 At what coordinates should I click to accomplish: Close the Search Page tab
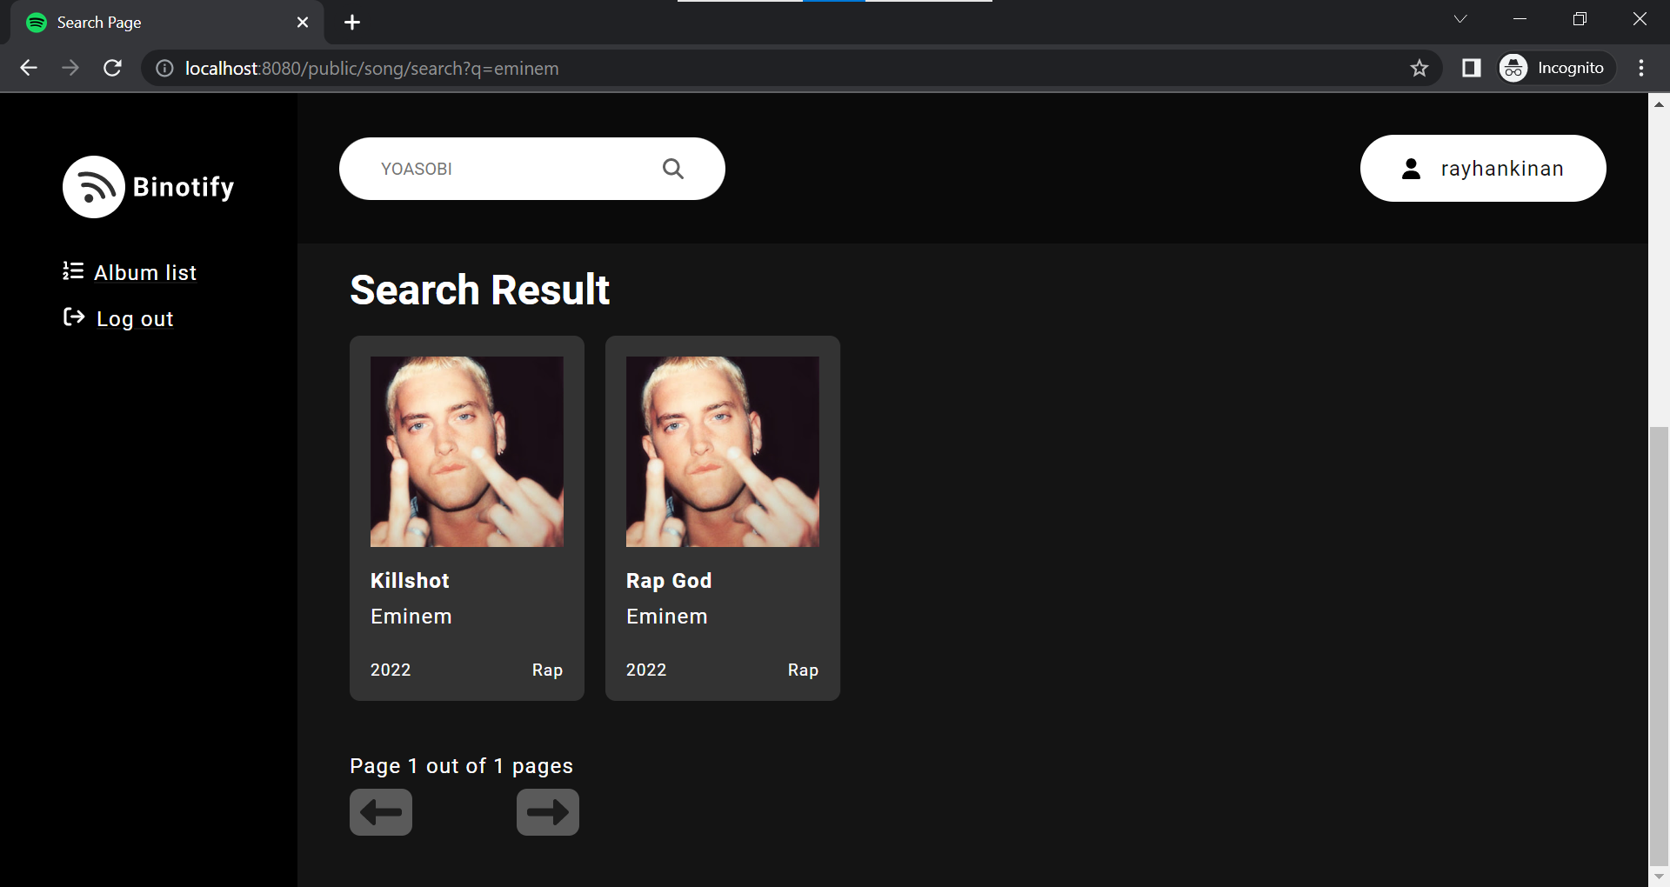(x=303, y=23)
